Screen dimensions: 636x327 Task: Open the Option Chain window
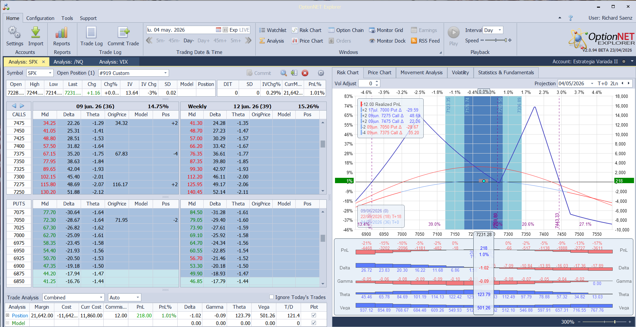(x=346, y=30)
